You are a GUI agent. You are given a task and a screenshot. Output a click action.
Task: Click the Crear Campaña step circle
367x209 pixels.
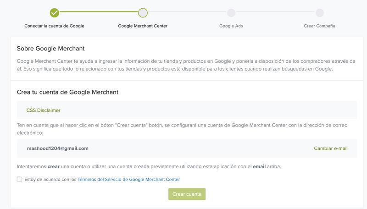pos(319,13)
